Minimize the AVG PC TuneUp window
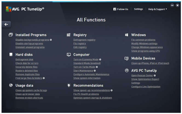 click(x=172, y=5)
